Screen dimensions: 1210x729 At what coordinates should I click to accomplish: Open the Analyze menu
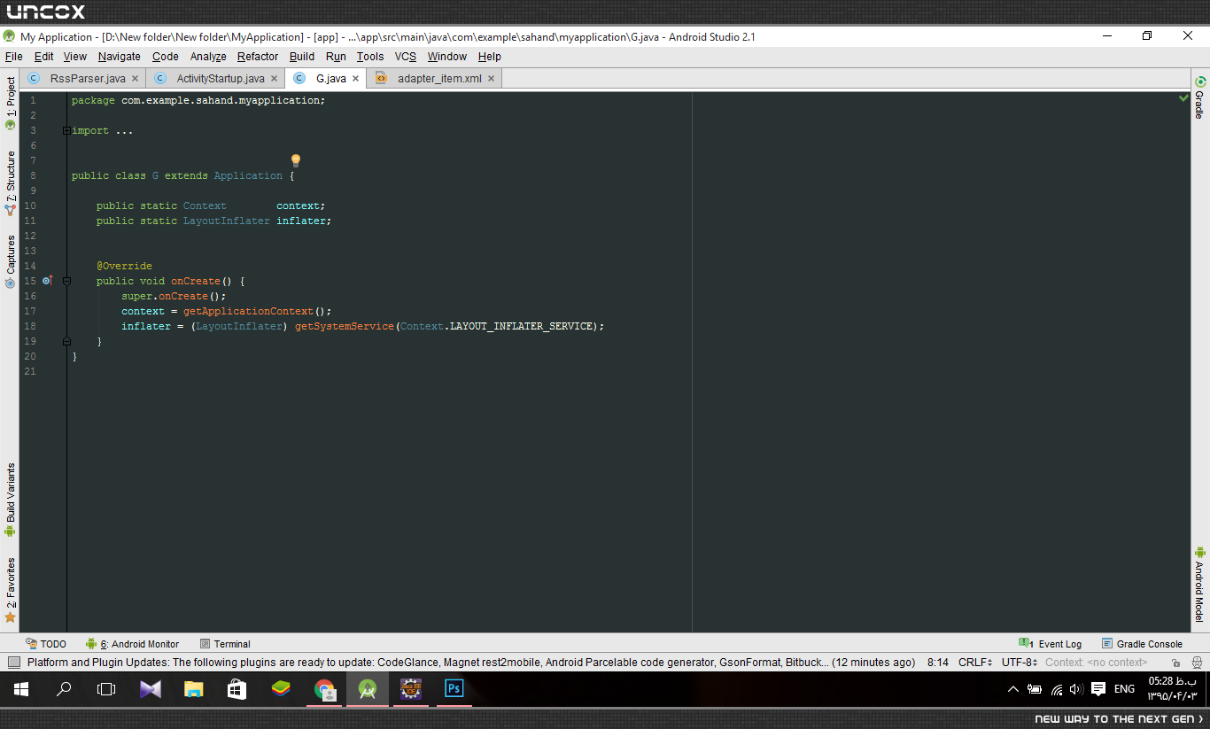tap(208, 57)
